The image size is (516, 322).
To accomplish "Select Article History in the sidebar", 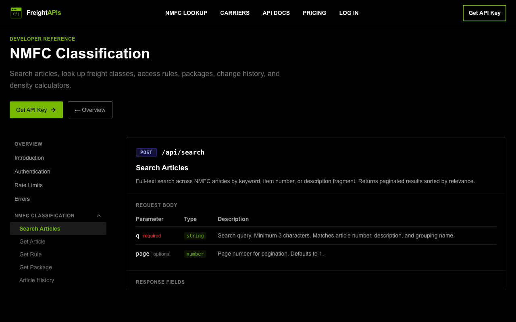I will pyautogui.click(x=37, y=280).
